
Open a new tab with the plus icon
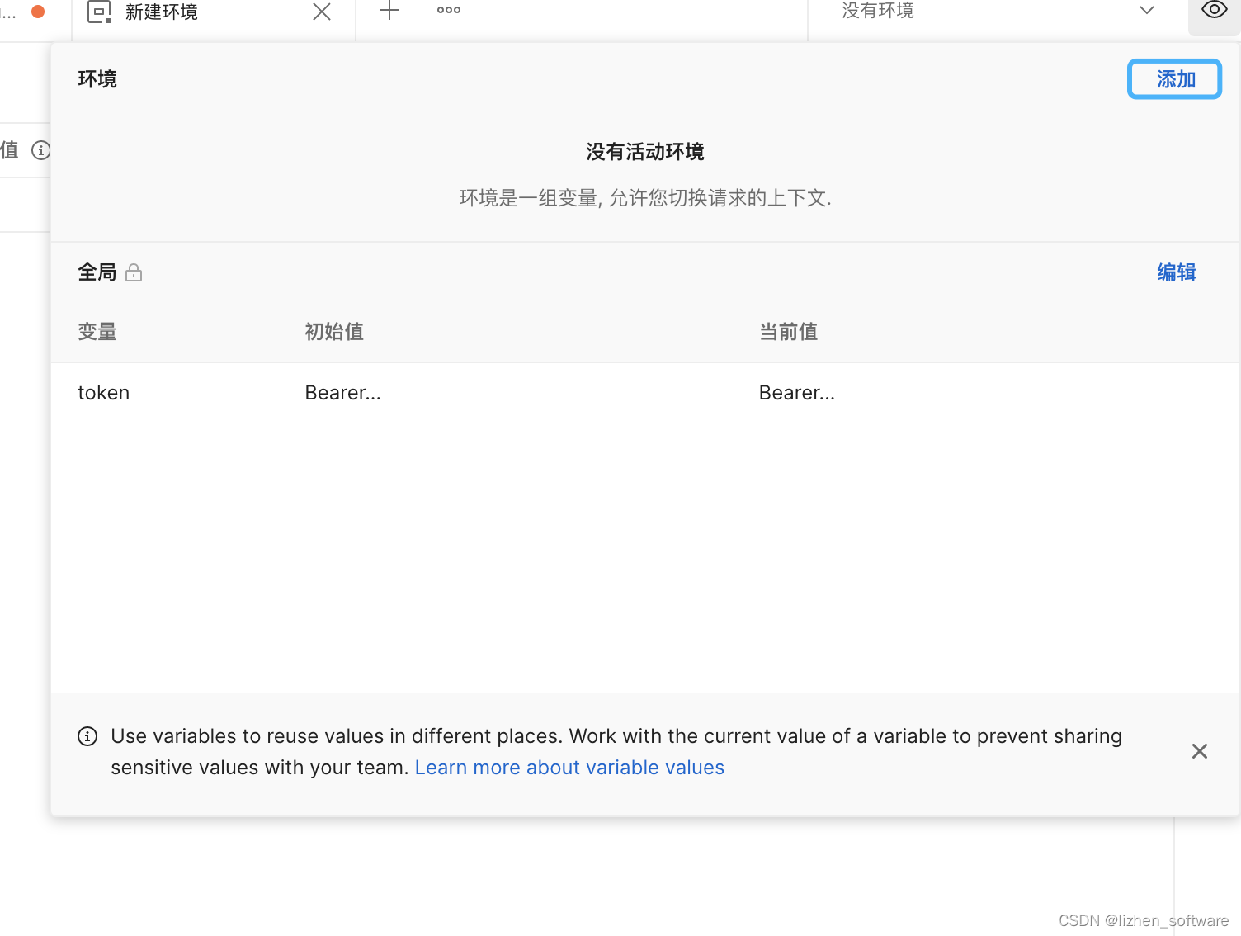[x=389, y=11]
